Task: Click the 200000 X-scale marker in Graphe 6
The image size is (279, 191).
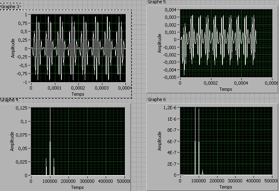Action: pos(217,181)
